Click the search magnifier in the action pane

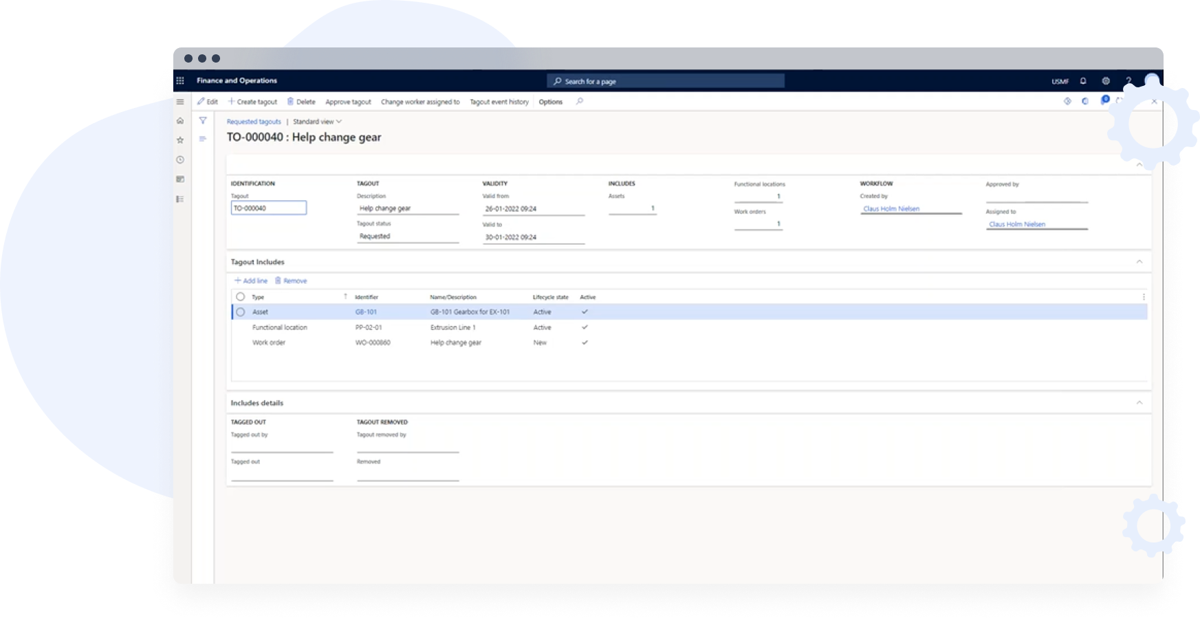[x=580, y=101]
